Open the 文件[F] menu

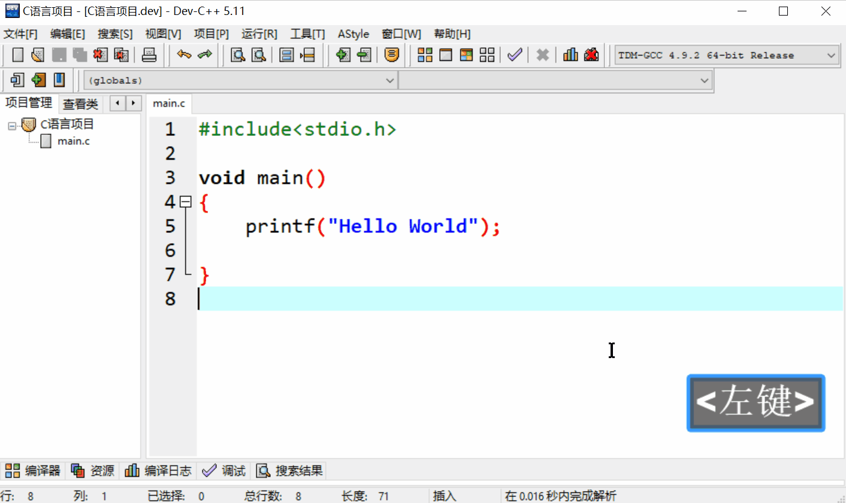pos(20,34)
